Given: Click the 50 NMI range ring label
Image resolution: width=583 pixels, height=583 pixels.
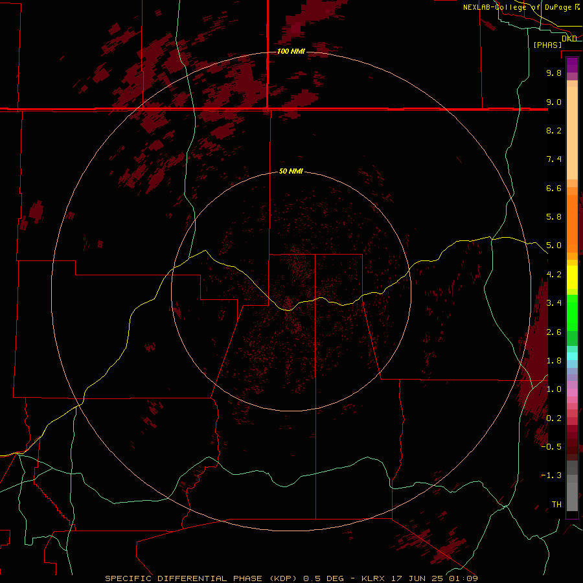Looking at the screenshot, I should [x=291, y=171].
